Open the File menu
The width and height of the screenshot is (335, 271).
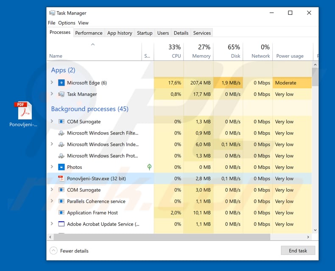click(x=51, y=23)
